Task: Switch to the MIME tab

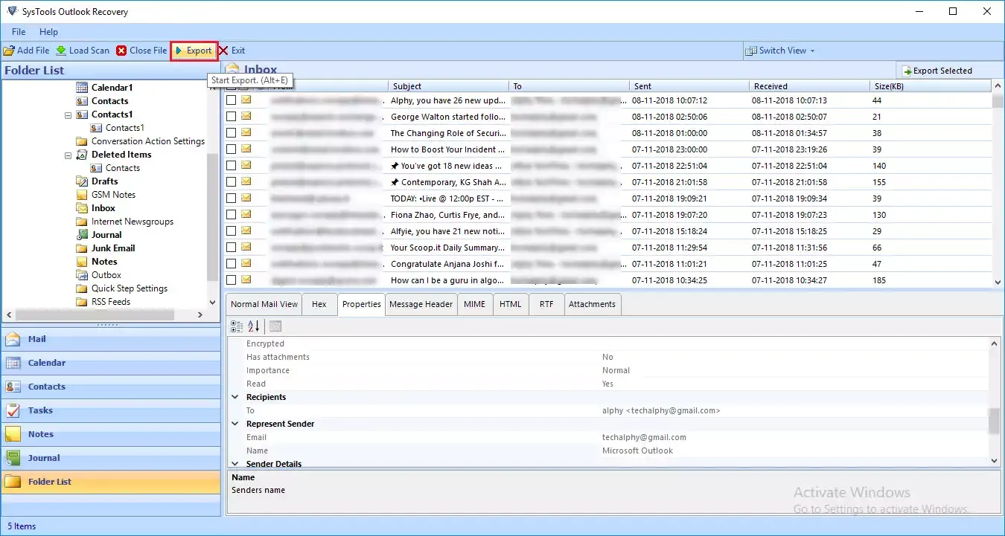Action: click(474, 304)
